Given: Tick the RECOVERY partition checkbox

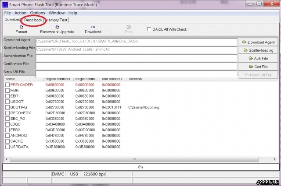Looking at the screenshot, I should click(7, 113).
